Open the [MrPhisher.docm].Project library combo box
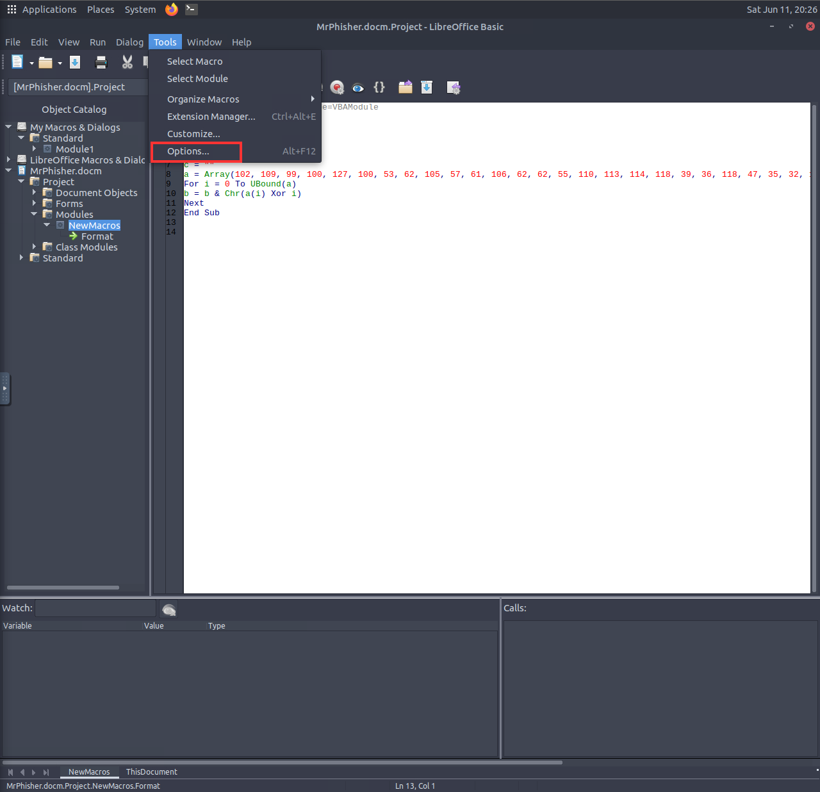 coord(79,87)
